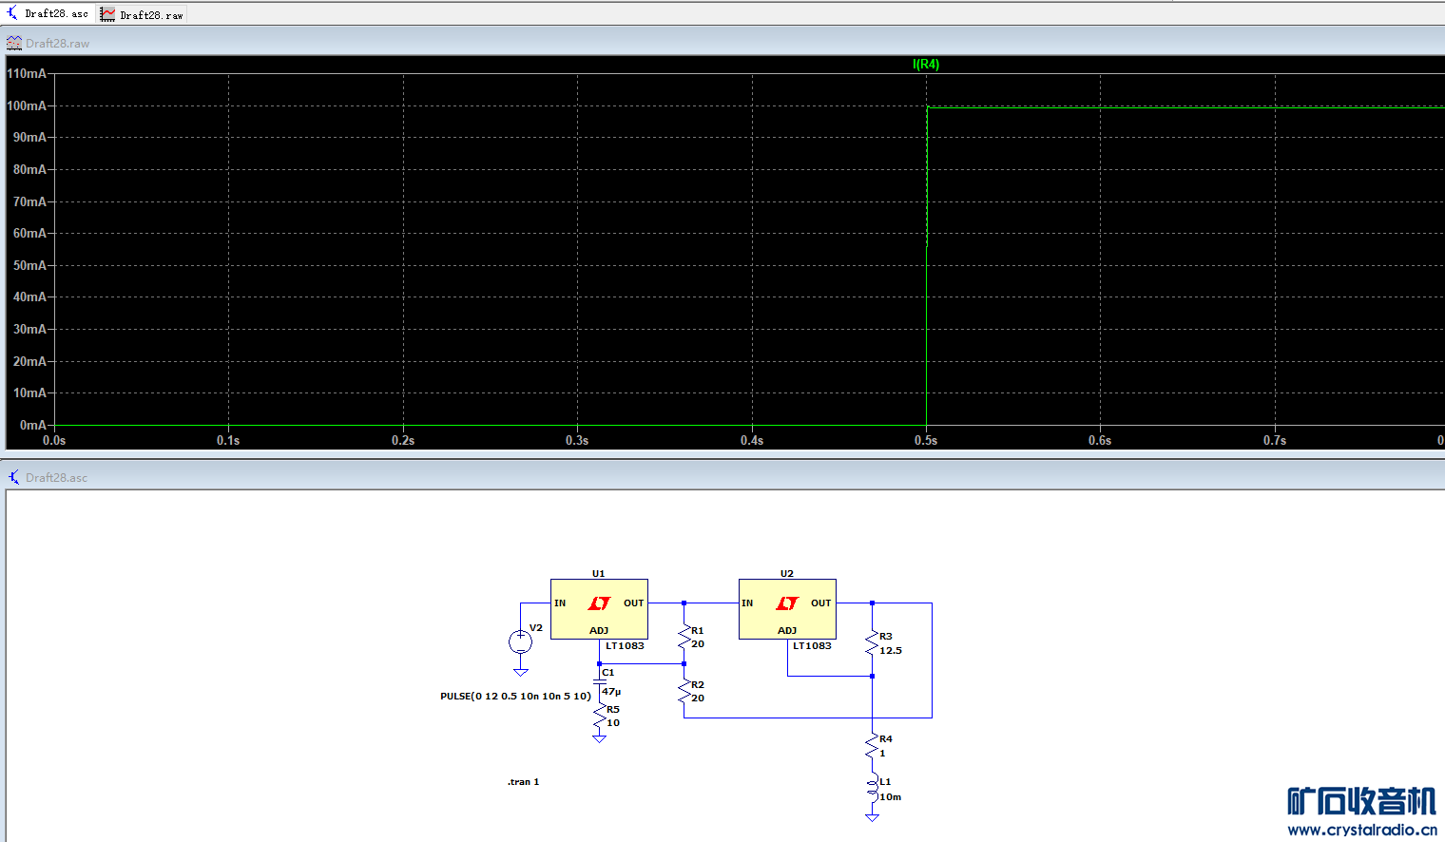
Task: Click the U2 LT1083 regulator block
Action: click(x=787, y=609)
